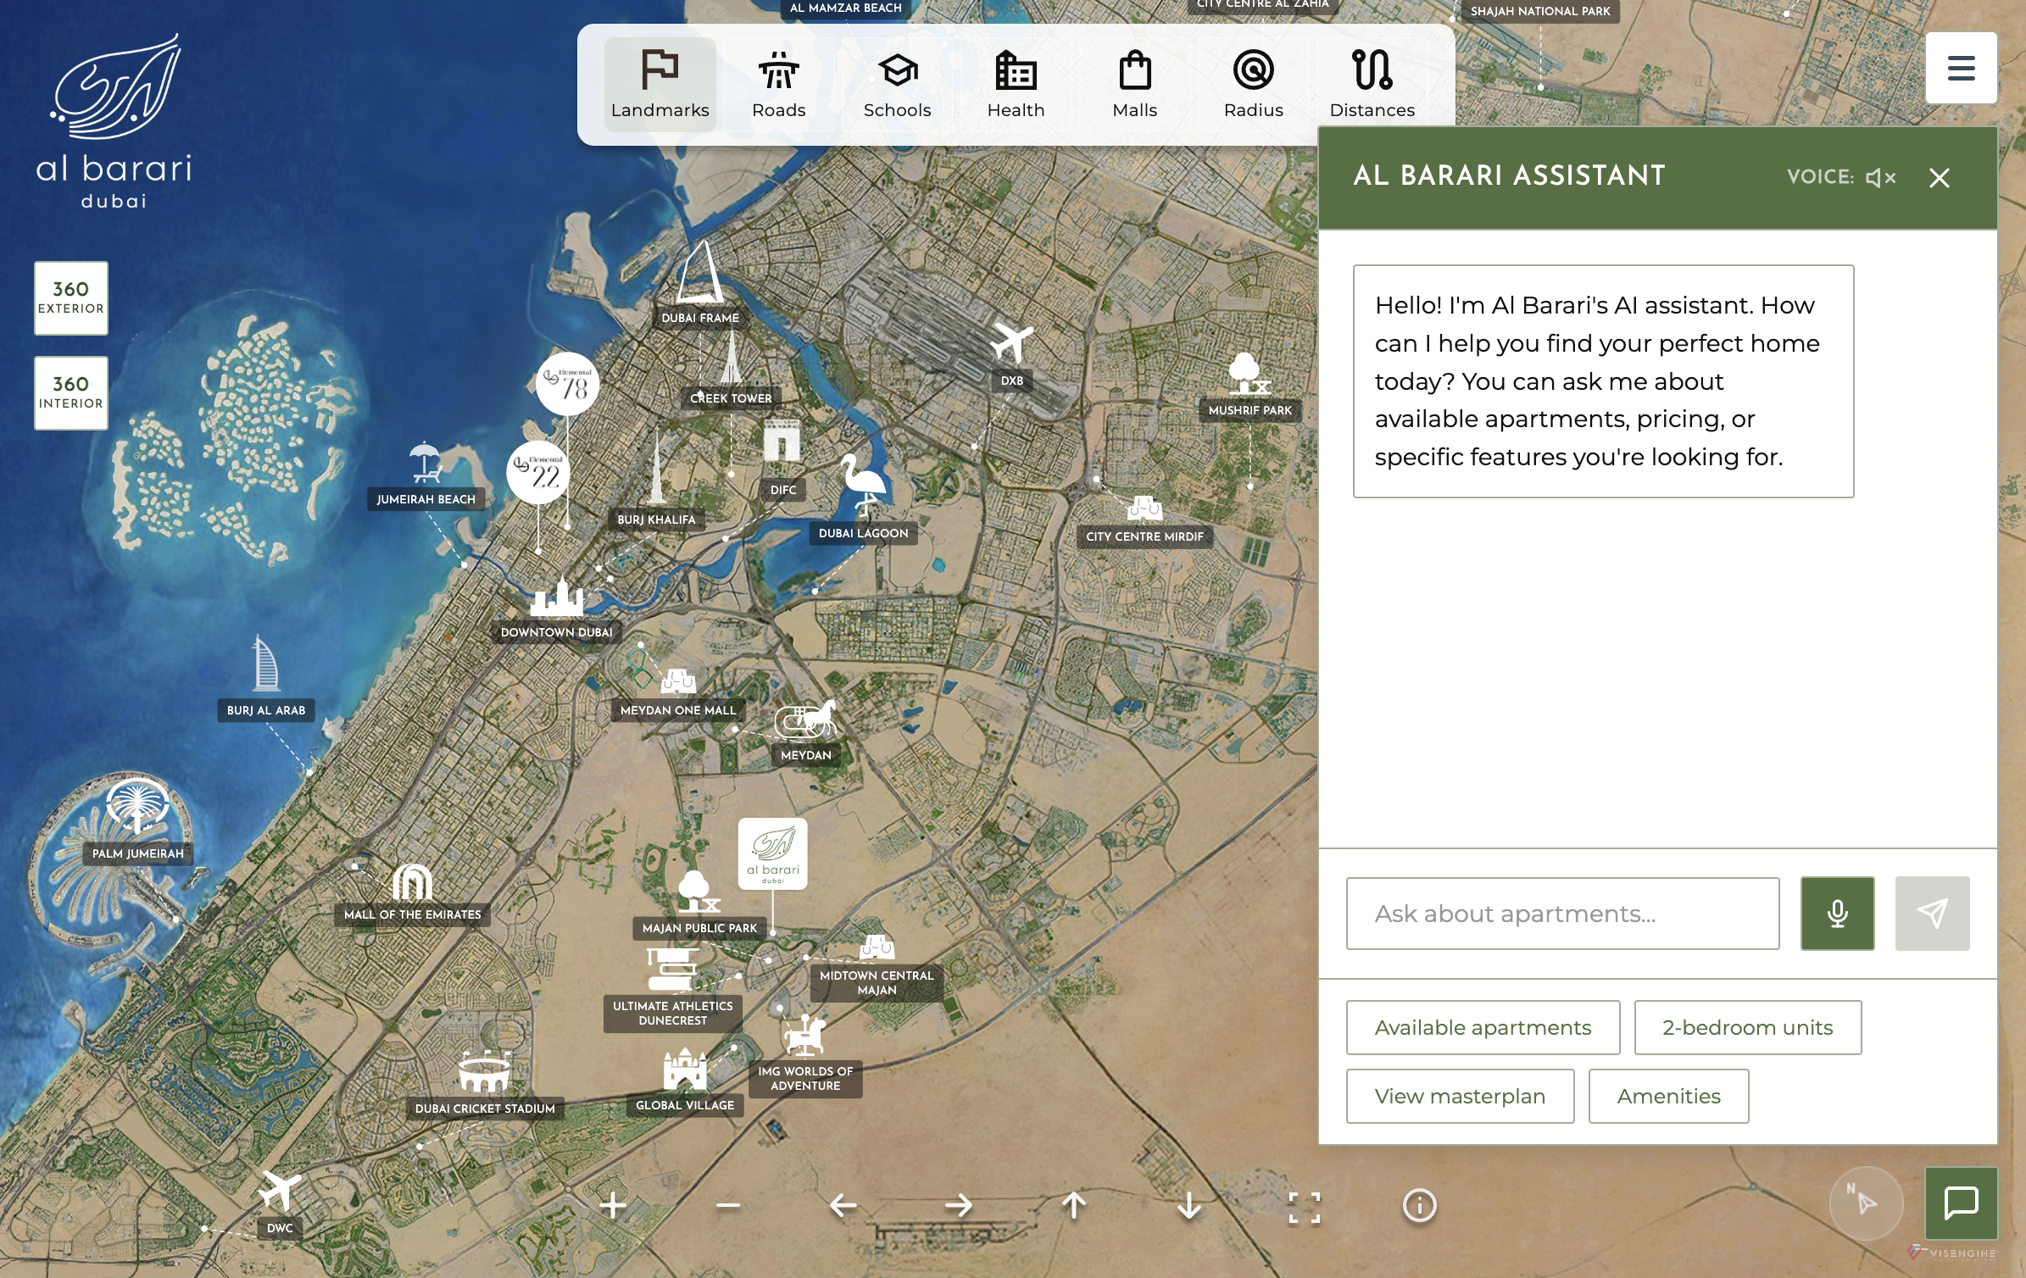Start voice input with the microphone button
This screenshot has width=2026, height=1278.
pyautogui.click(x=1837, y=914)
